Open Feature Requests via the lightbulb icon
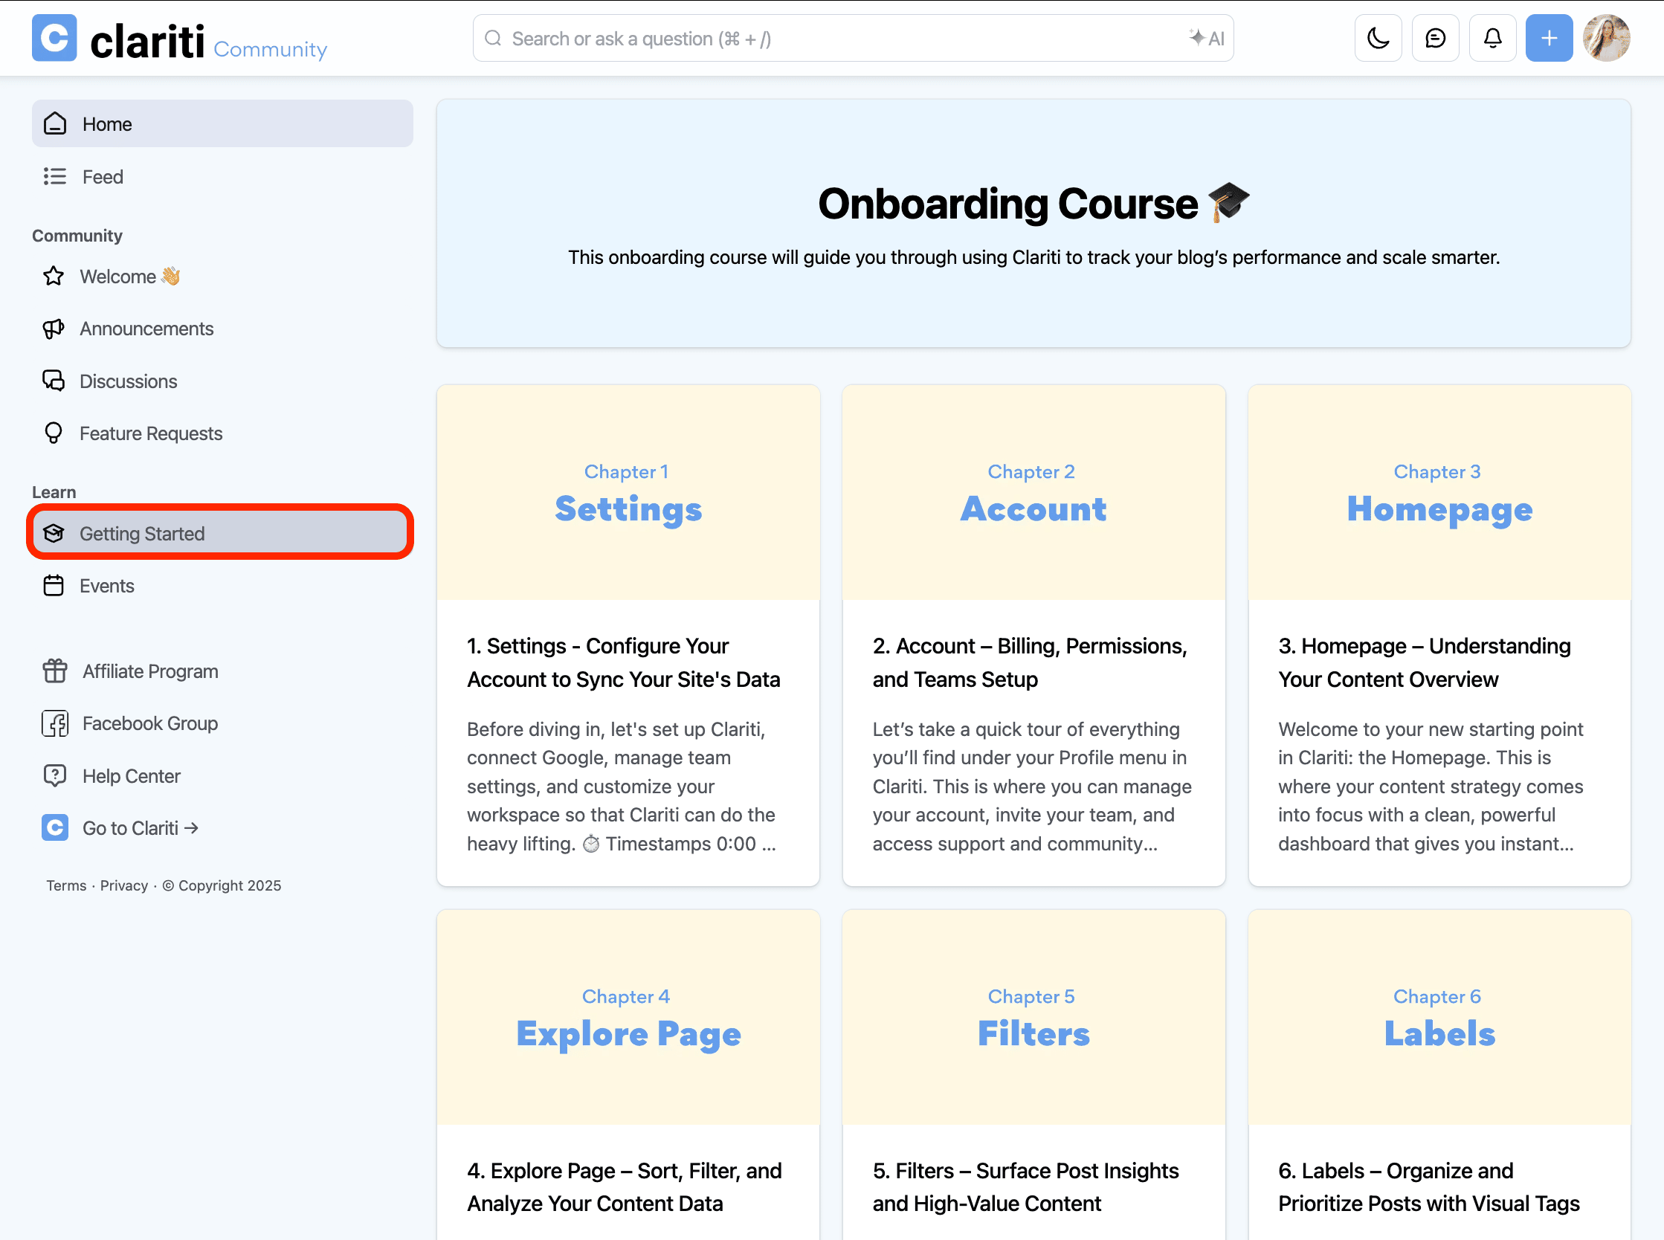 click(54, 433)
